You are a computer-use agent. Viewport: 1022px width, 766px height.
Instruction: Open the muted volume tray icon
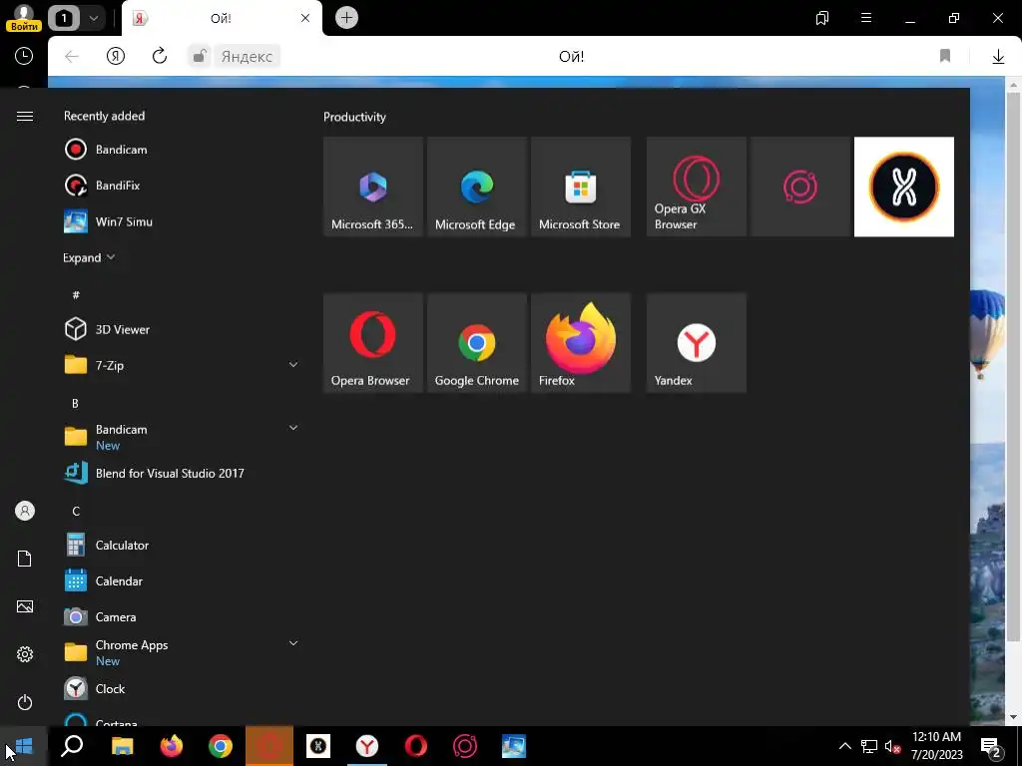pyautogui.click(x=892, y=746)
